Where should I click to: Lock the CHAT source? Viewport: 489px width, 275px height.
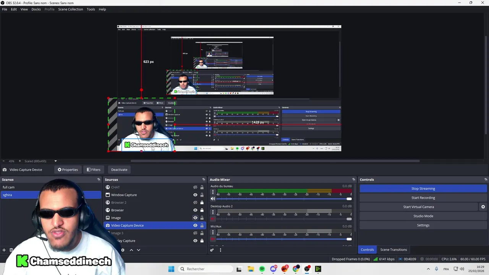tap(202, 187)
